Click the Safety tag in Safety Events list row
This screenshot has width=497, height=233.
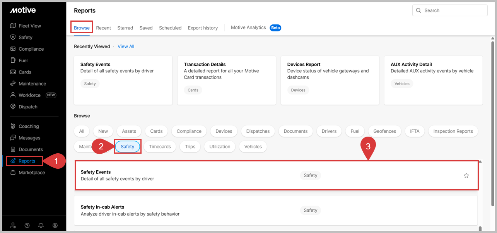(x=310, y=176)
